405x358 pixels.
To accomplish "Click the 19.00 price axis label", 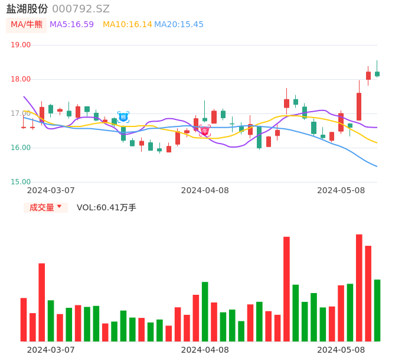I will click(21, 45).
